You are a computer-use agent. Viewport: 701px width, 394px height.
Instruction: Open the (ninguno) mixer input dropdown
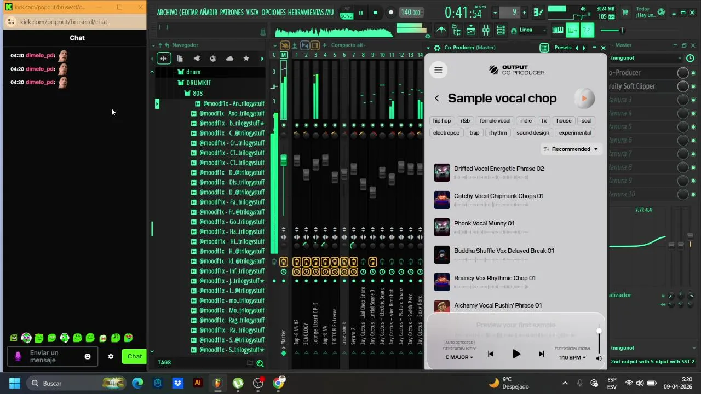[646, 58]
